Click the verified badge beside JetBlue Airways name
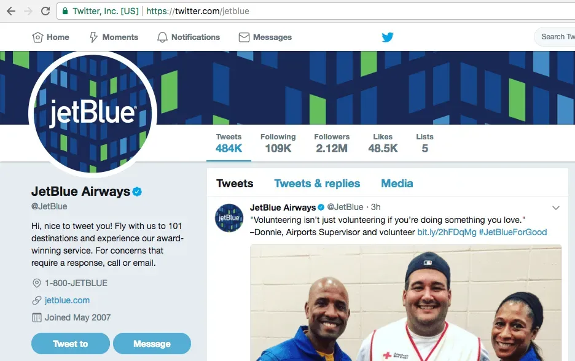The width and height of the screenshot is (575, 361). coord(137,192)
